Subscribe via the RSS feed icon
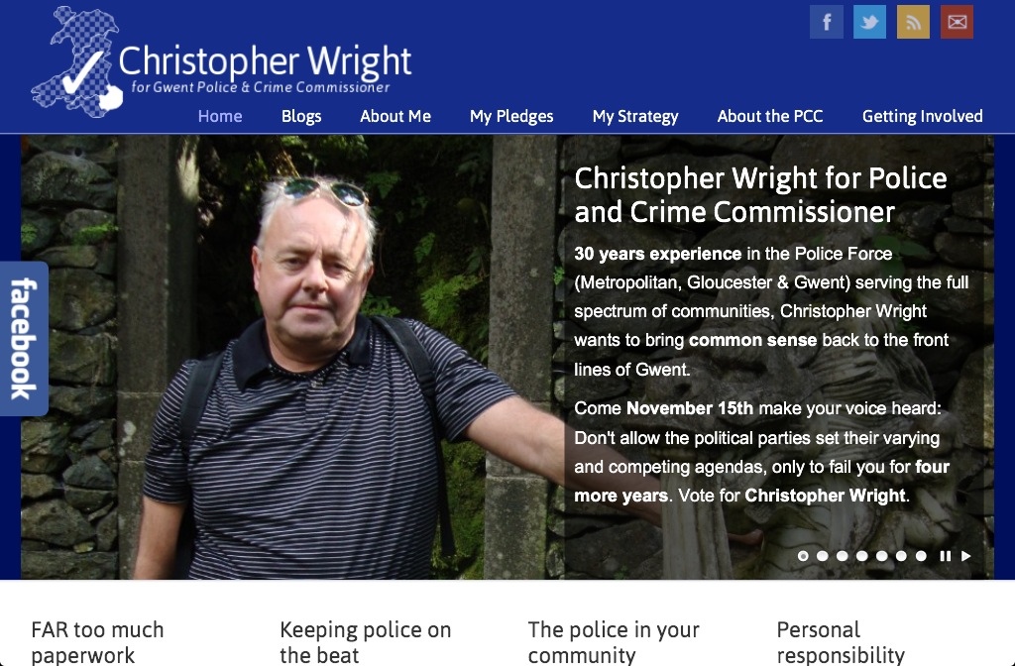The image size is (1015, 666). point(913,22)
